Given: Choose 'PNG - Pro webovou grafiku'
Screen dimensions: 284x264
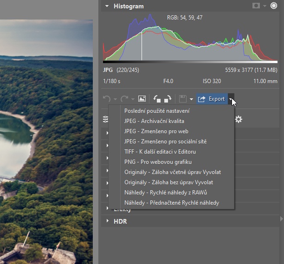Looking at the screenshot, I should [x=171, y=162].
